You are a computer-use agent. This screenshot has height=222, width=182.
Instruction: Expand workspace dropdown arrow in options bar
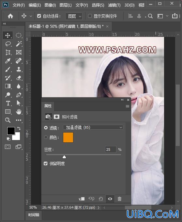point(167,16)
